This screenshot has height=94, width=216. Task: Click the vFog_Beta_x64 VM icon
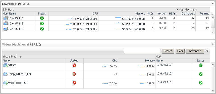pos(5,83)
